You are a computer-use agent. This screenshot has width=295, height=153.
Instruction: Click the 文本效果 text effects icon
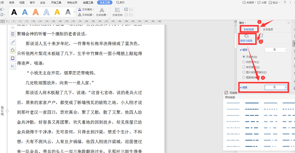(x=102, y=10)
